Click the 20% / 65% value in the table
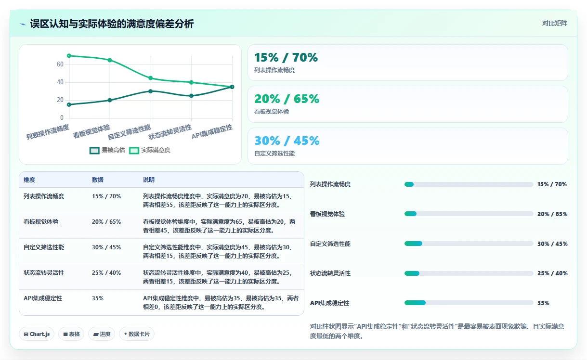587x360 pixels. [x=106, y=222]
